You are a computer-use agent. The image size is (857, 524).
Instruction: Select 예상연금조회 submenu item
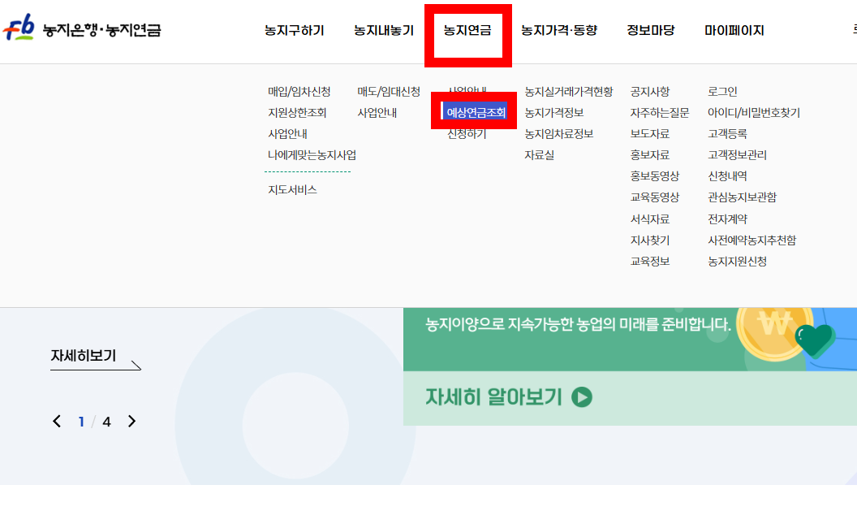(x=476, y=113)
